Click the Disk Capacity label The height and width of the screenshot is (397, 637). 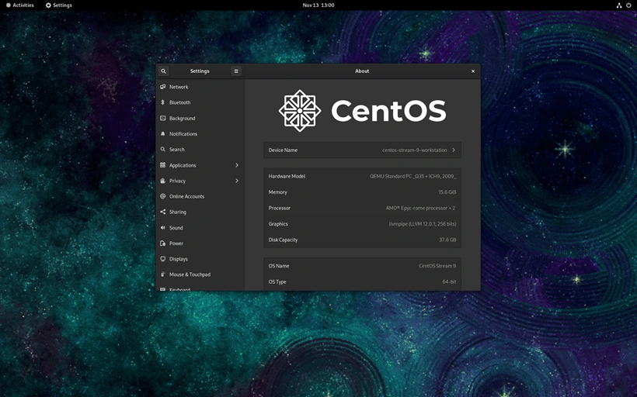pyautogui.click(x=284, y=240)
